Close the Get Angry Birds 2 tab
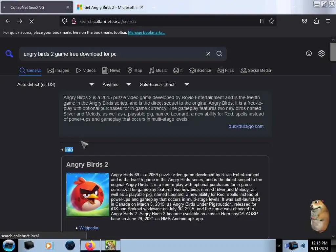Viewport: 336px width, 252px height. 142,7
